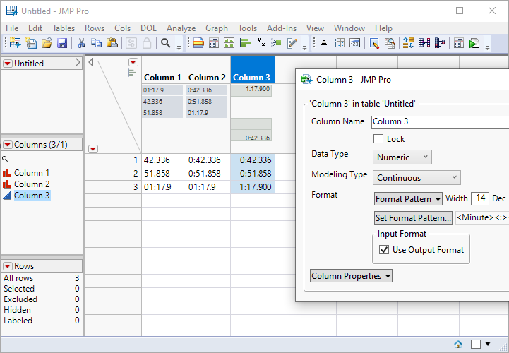Image resolution: width=509 pixels, height=353 pixels.
Task: Uncheck Use Output Format checkbox
Action: (x=384, y=250)
